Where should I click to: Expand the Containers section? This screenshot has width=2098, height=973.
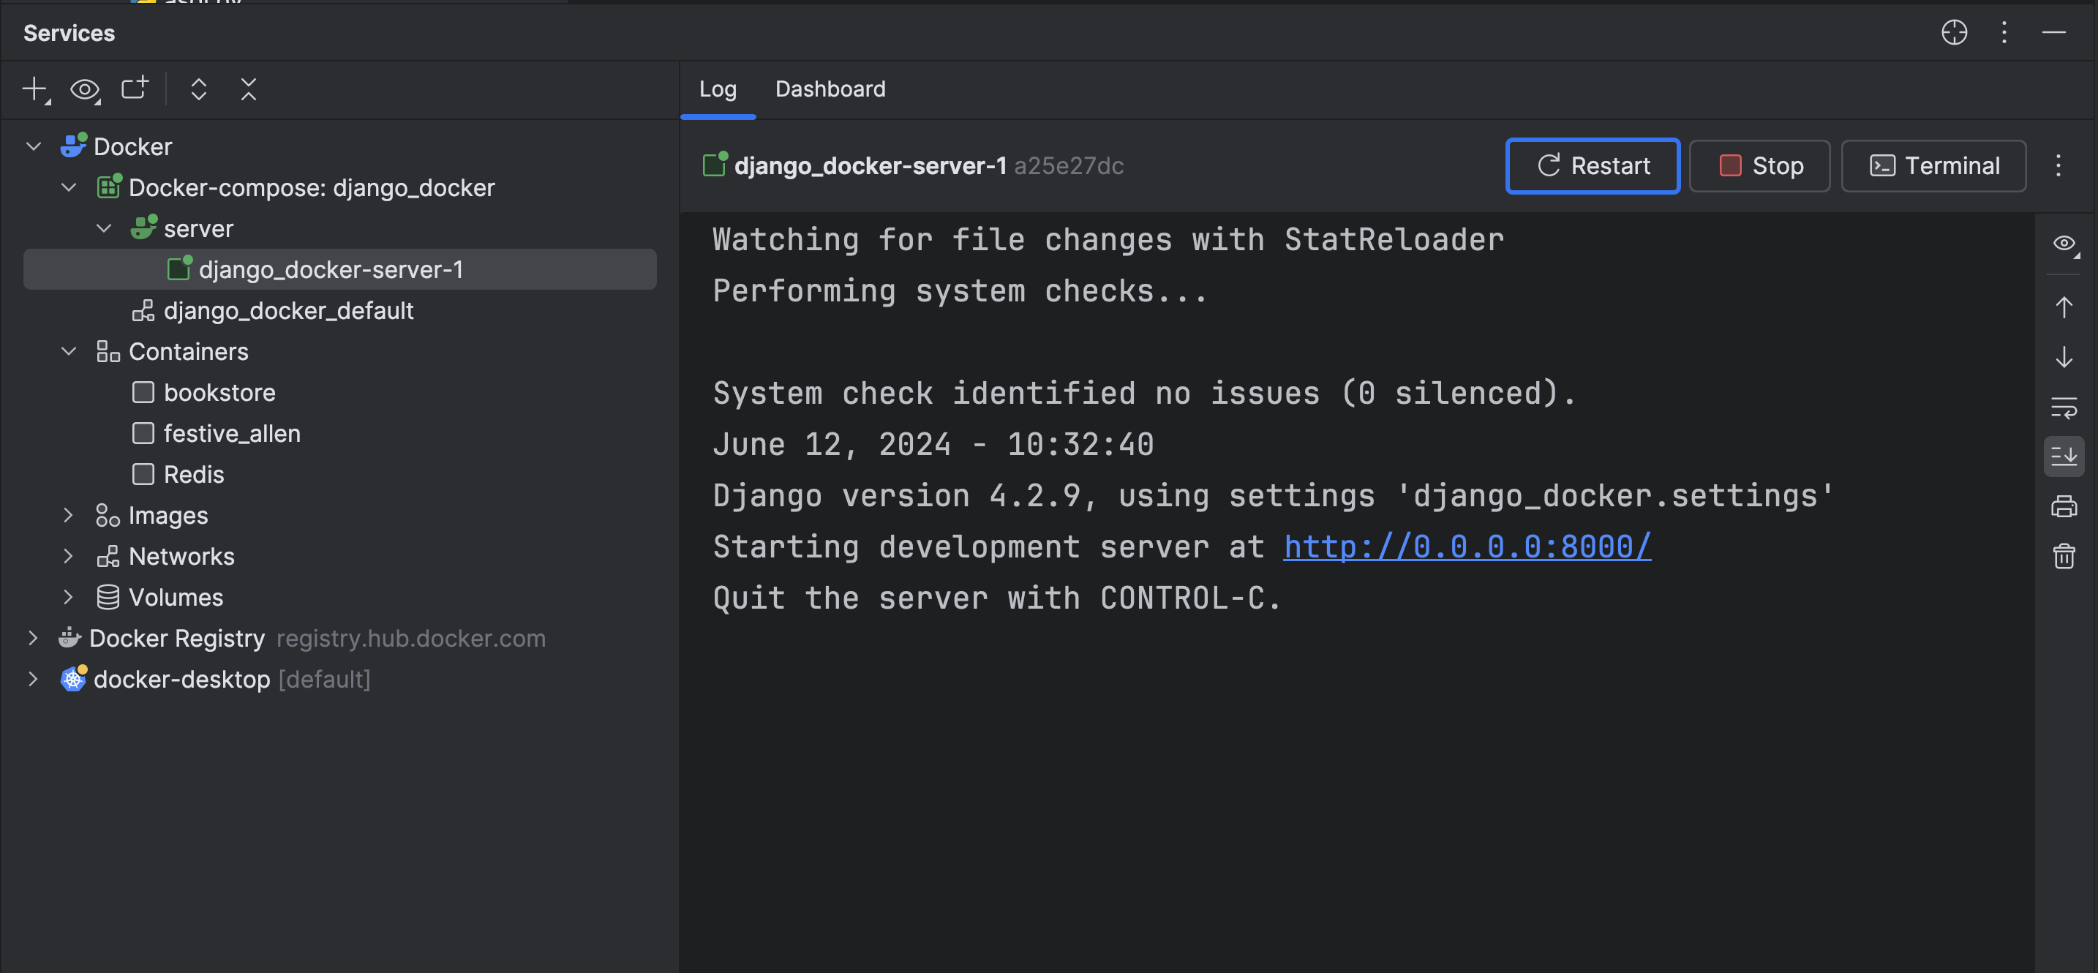(x=68, y=350)
